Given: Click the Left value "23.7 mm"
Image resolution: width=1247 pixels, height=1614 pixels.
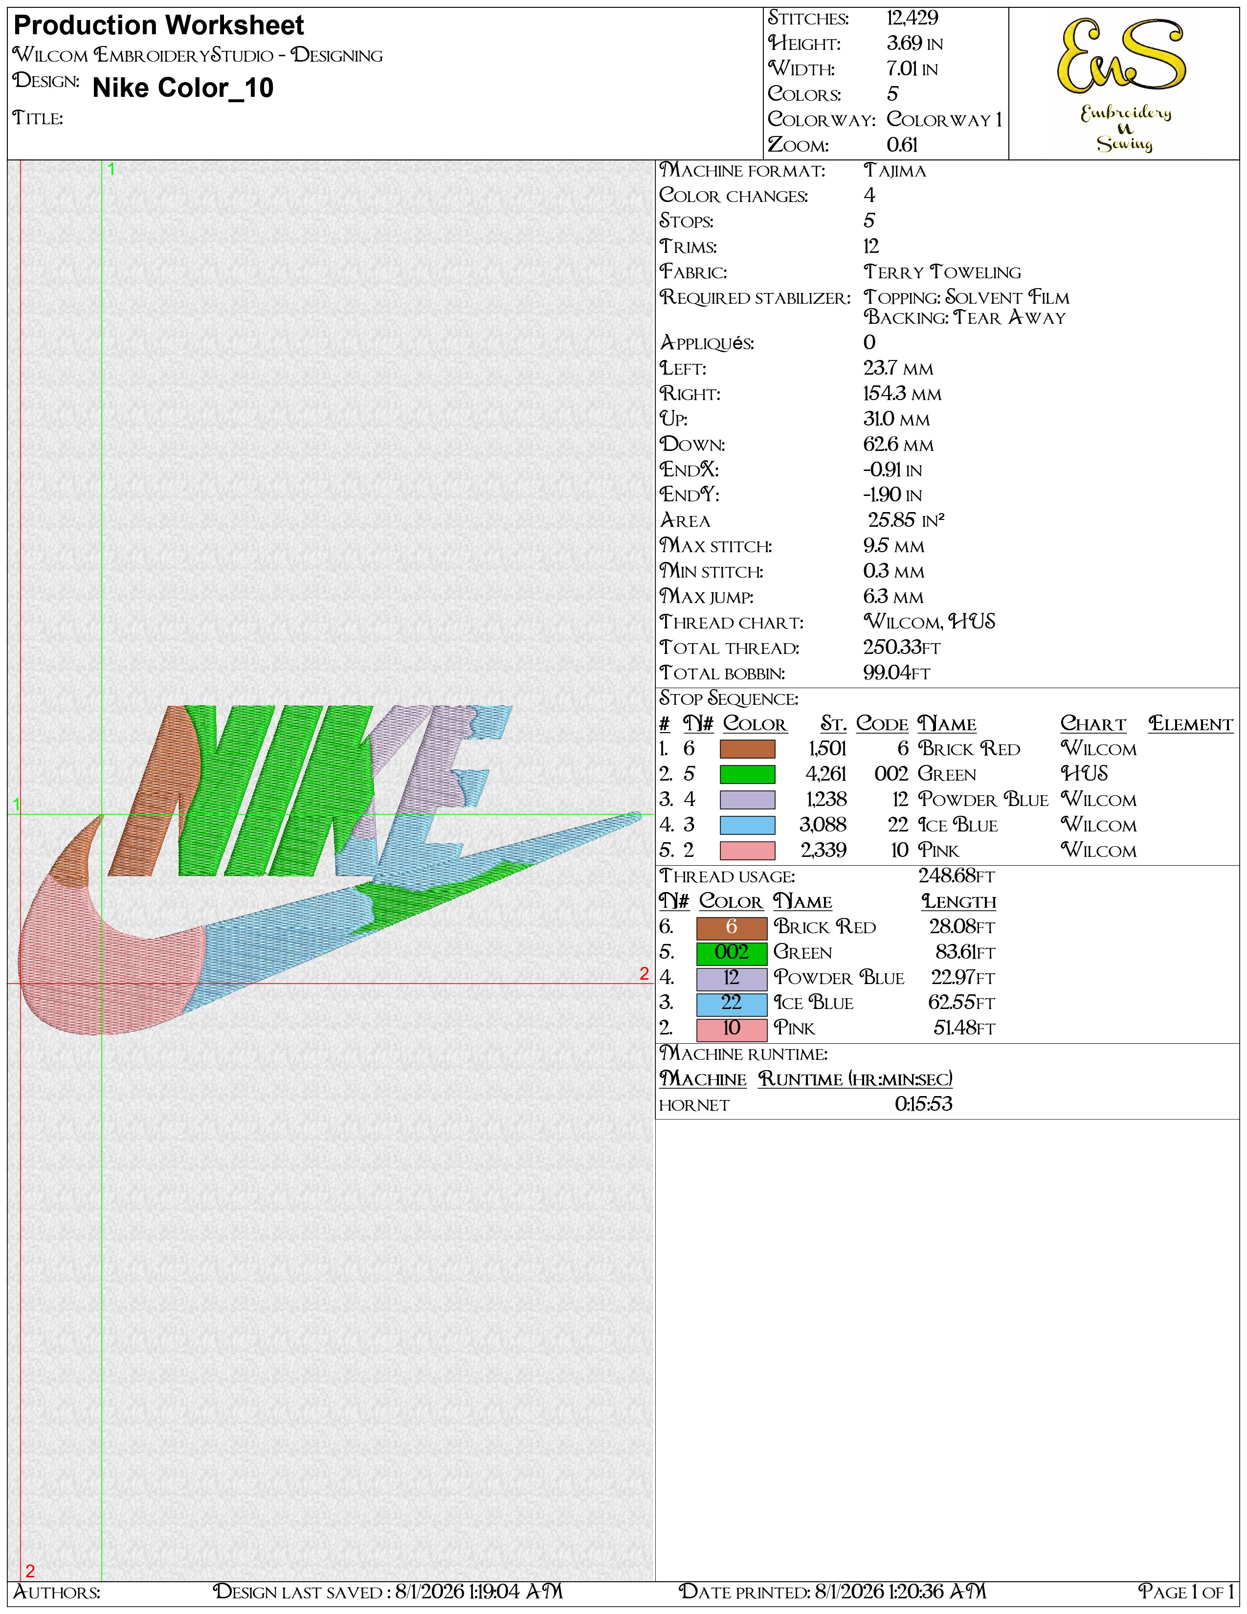Looking at the screenshot, I should click(x=898, y=368).
